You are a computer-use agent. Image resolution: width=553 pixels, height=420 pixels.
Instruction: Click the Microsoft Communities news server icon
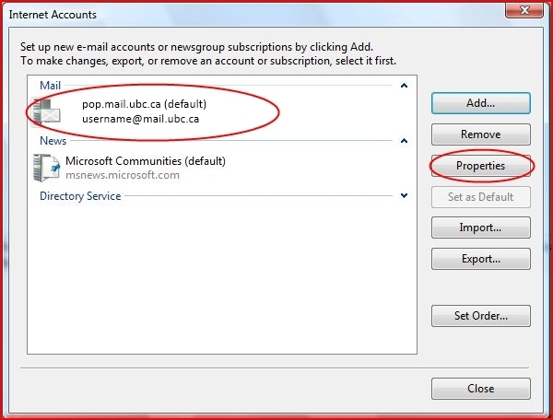tap(46, 168)
